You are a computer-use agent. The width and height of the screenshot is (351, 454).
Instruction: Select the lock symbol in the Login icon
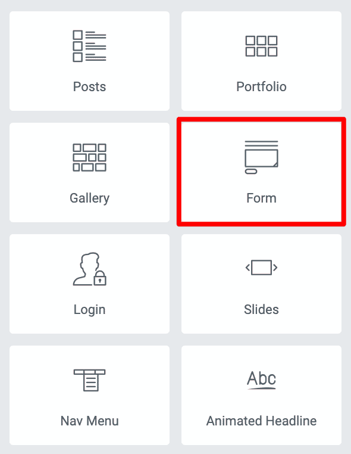[x=100, y=278]
